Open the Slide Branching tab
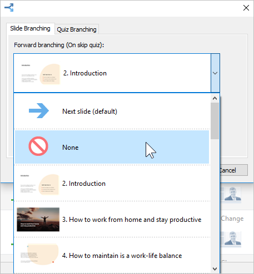Image resolution: width=254 pixels, height=274 pixels. [30, 28]
